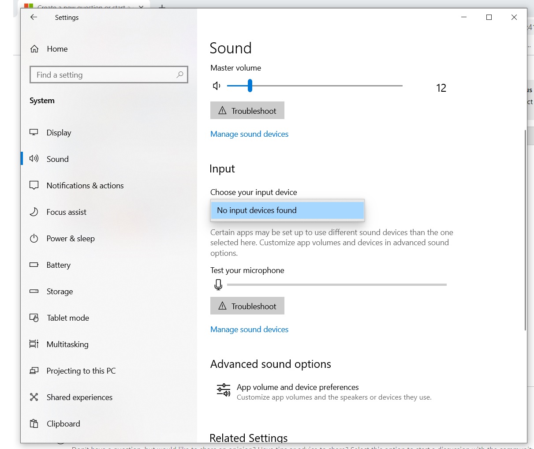Minimize the Settings window

pos(464,17)
